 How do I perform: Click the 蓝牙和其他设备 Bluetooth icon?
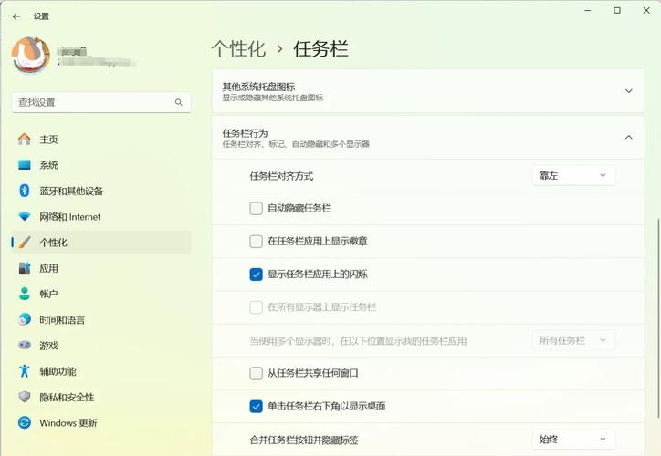[x=24, y=191]
